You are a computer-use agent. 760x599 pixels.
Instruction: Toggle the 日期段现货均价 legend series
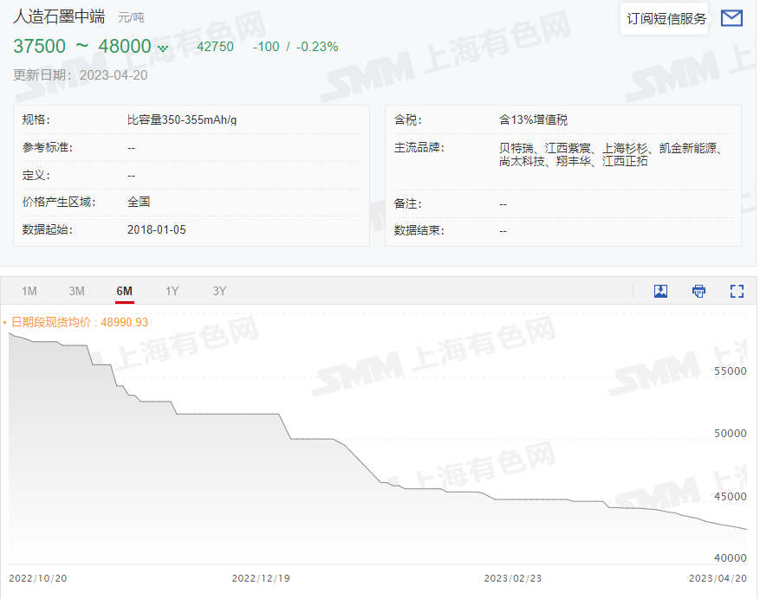tap(80, 322)
